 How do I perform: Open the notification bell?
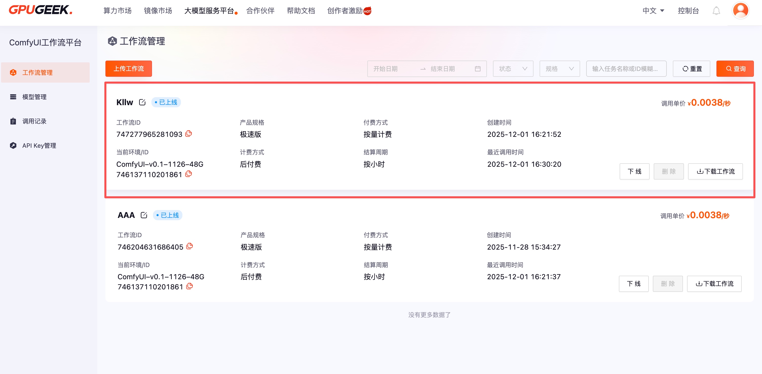pyautogui.click(x=716, y=11)
